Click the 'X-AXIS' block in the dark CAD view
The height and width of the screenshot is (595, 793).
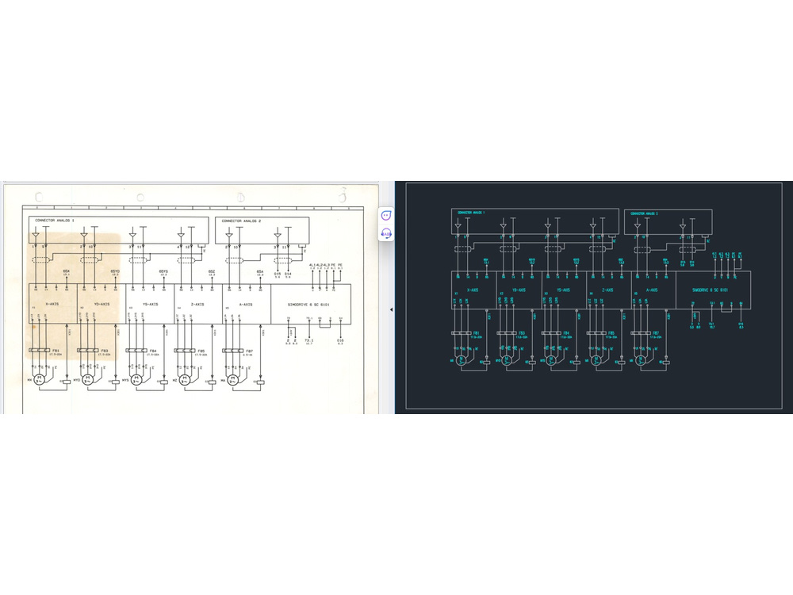[x=473, y=290]
